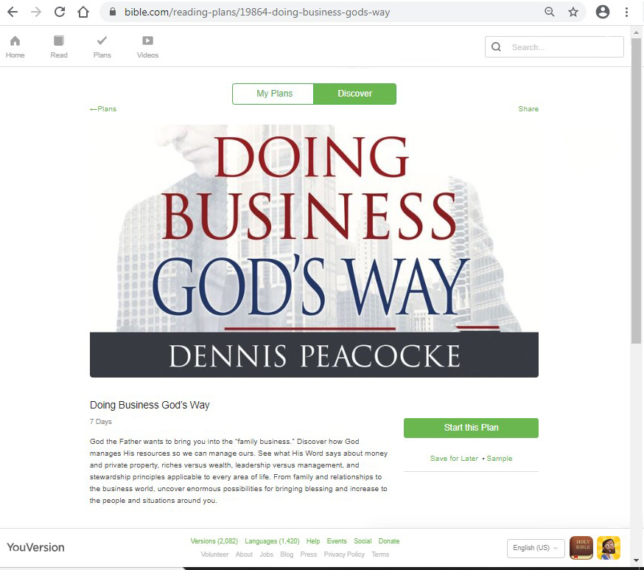
Task: Open the Holy Bible app icon
Action: pyautogui.click(x=581, y=548)
